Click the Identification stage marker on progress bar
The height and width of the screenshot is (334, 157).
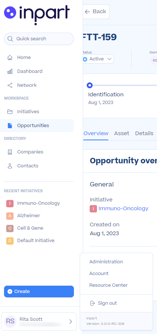90,85
